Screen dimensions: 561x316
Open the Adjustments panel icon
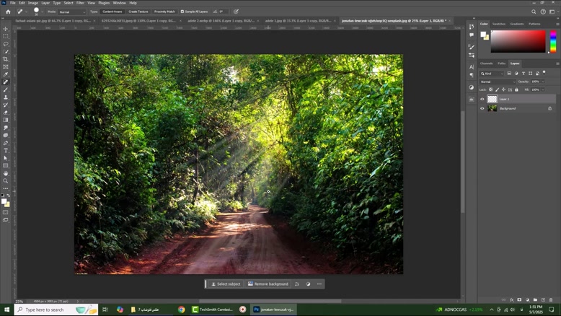click(x=472, y=87)
